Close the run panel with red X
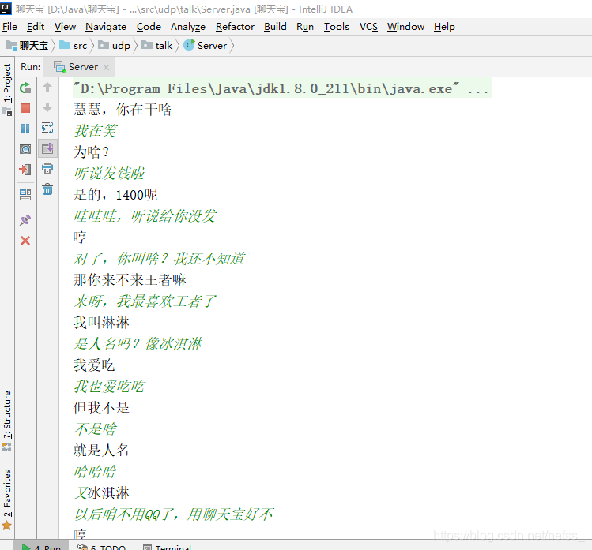592x550 pixels. coord(25,241)
